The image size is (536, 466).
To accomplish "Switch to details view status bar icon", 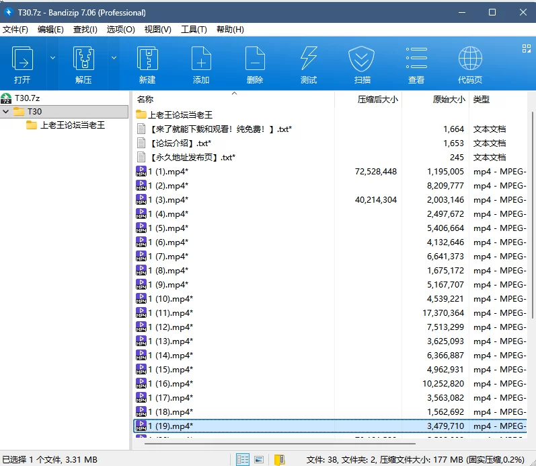I will pyautogui.click(x=243, y=459).
